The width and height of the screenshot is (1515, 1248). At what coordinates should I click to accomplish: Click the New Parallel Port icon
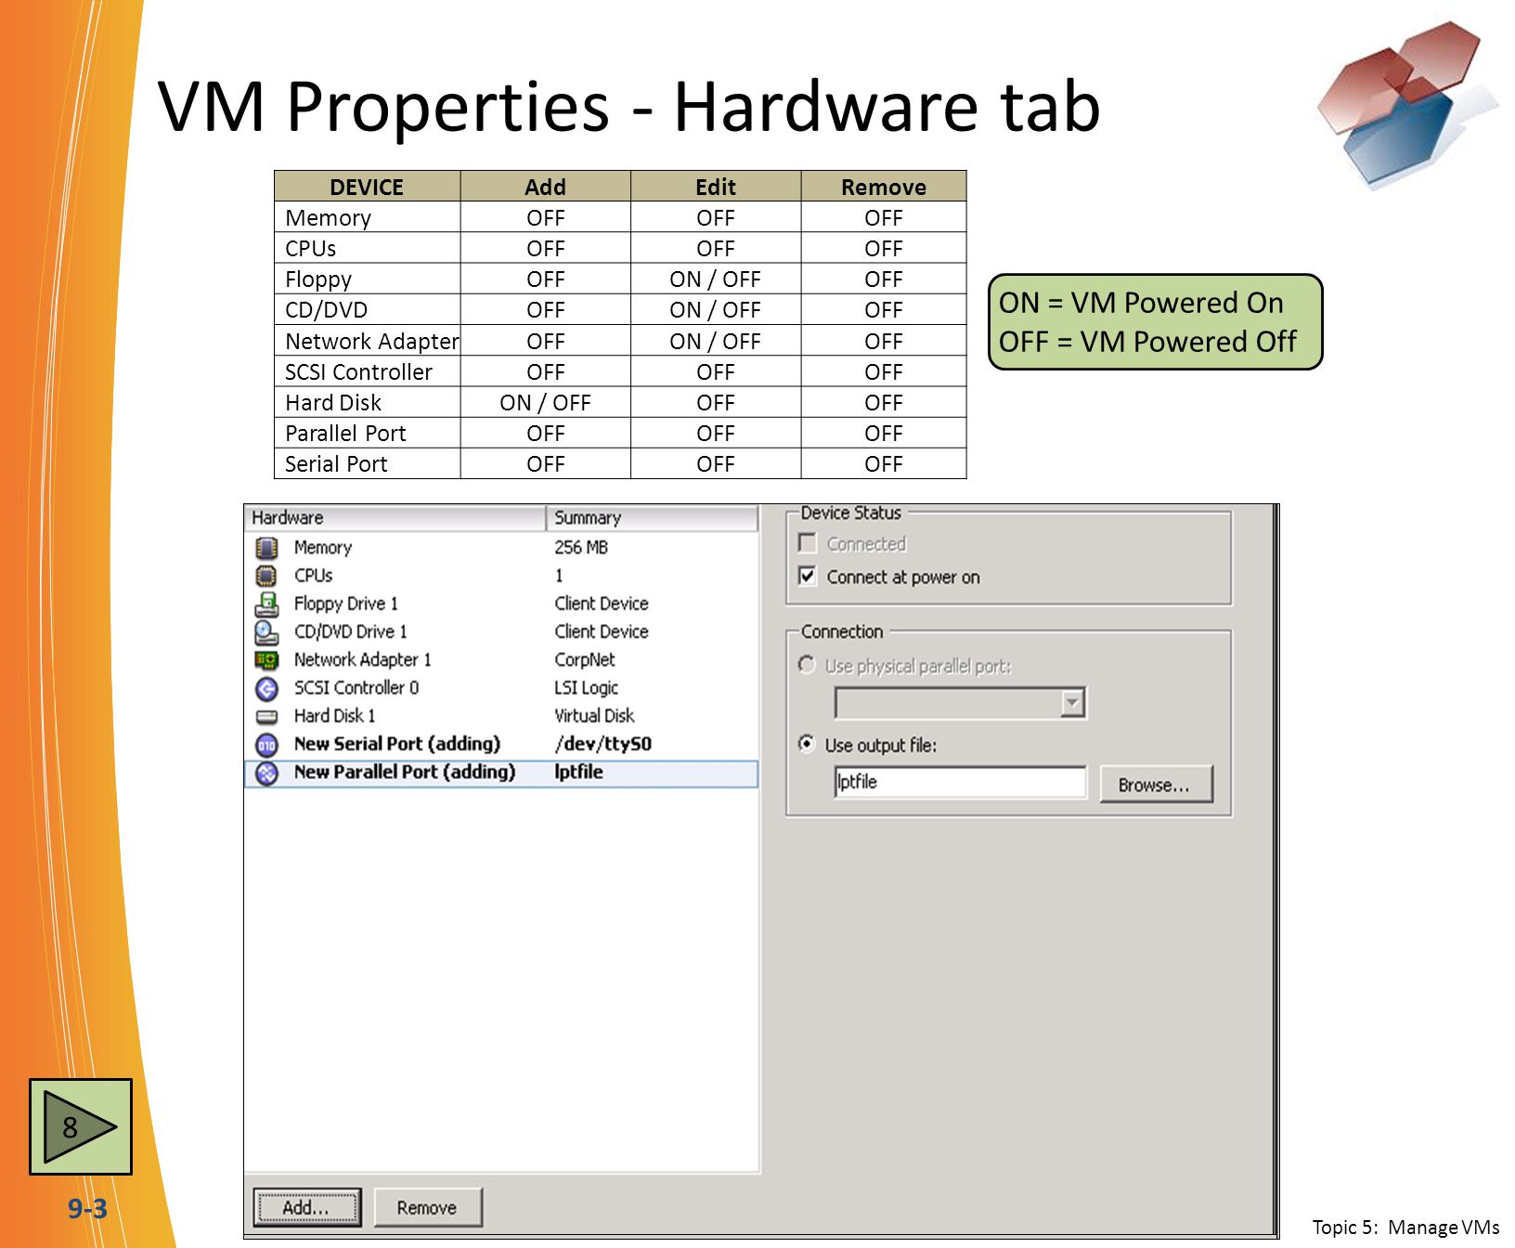[266, 773]
